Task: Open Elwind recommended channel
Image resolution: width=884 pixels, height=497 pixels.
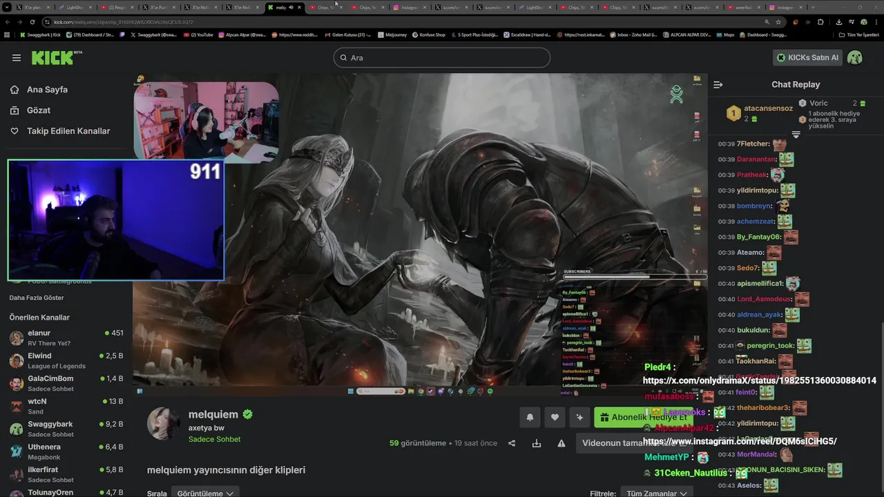Action: point(66,360)
